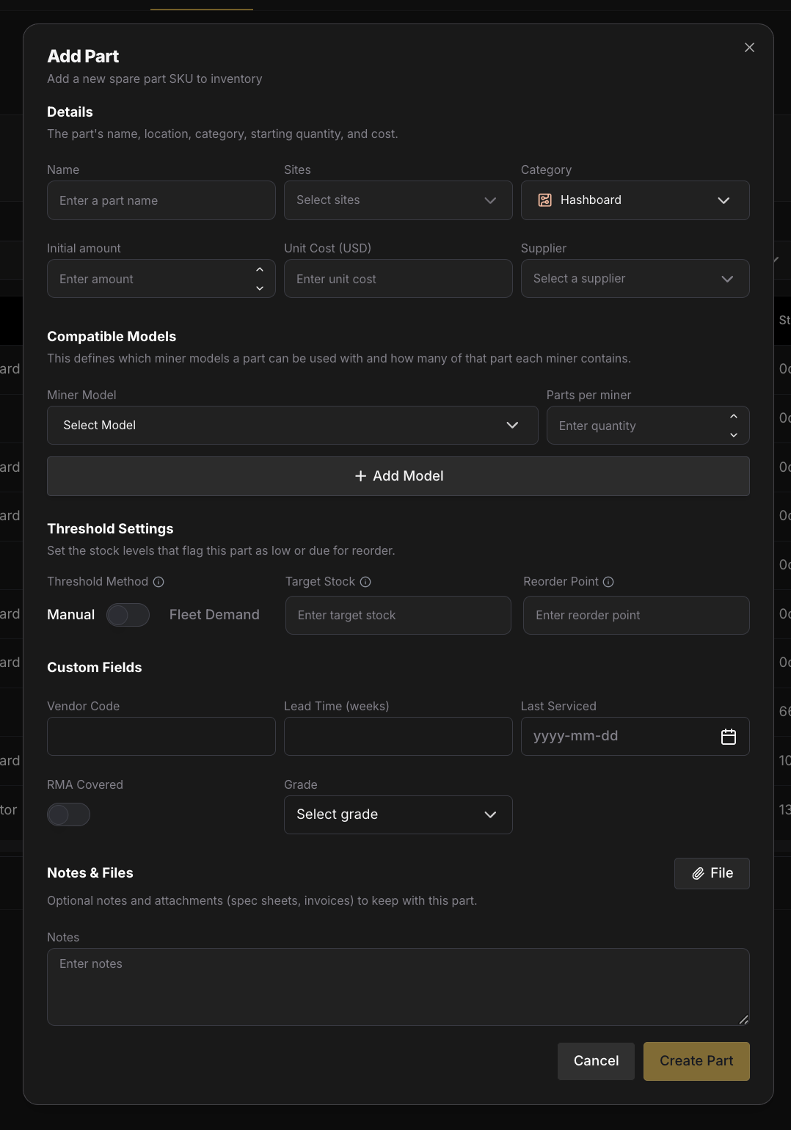Click the Unit Cost input field
The image size is (791, 1130).
[398, 279]
